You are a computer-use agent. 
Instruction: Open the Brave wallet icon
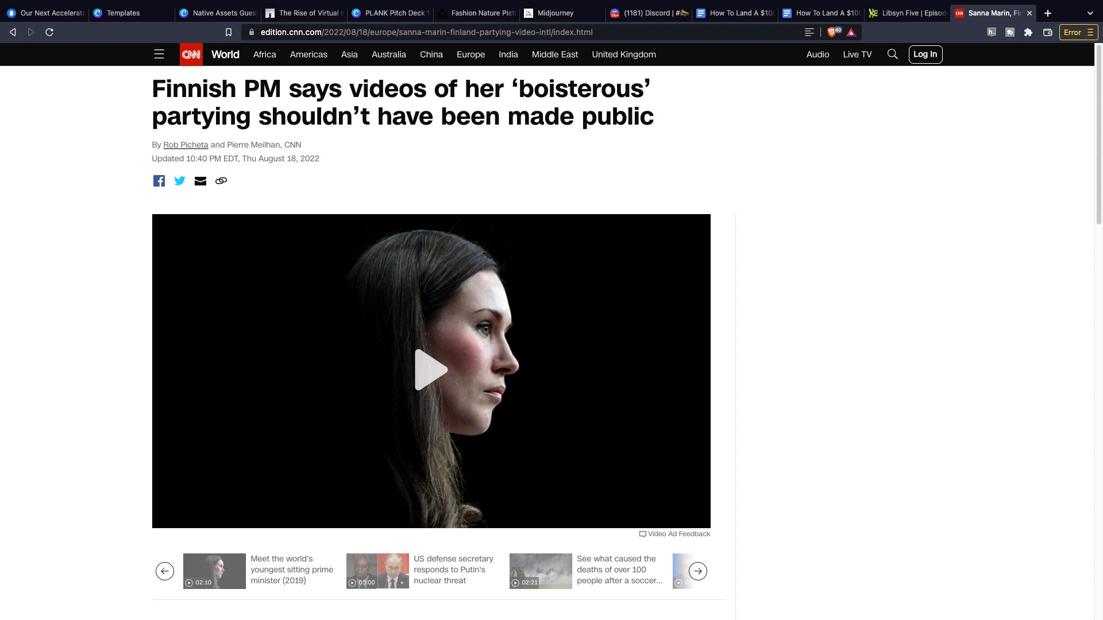[x=1048, y=32]
